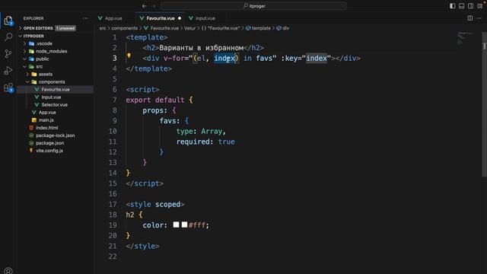Collapse the components folder
This screenshot has height=274, width=487.
(x=27, y=81)
